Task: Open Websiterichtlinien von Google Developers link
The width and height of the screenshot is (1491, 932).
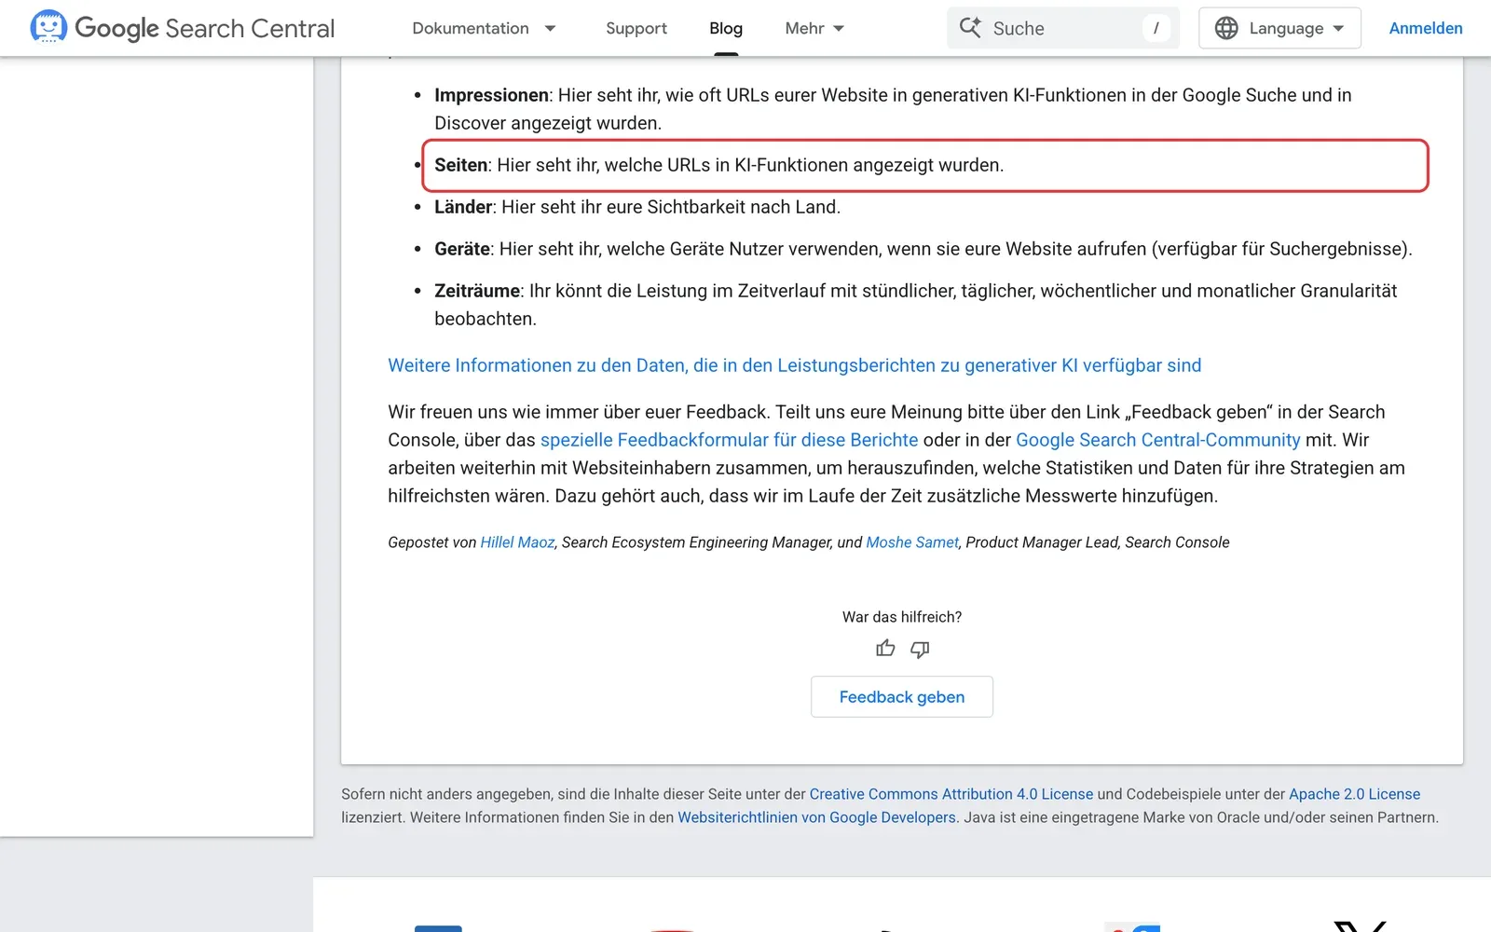Action: (x=816, y=817)
